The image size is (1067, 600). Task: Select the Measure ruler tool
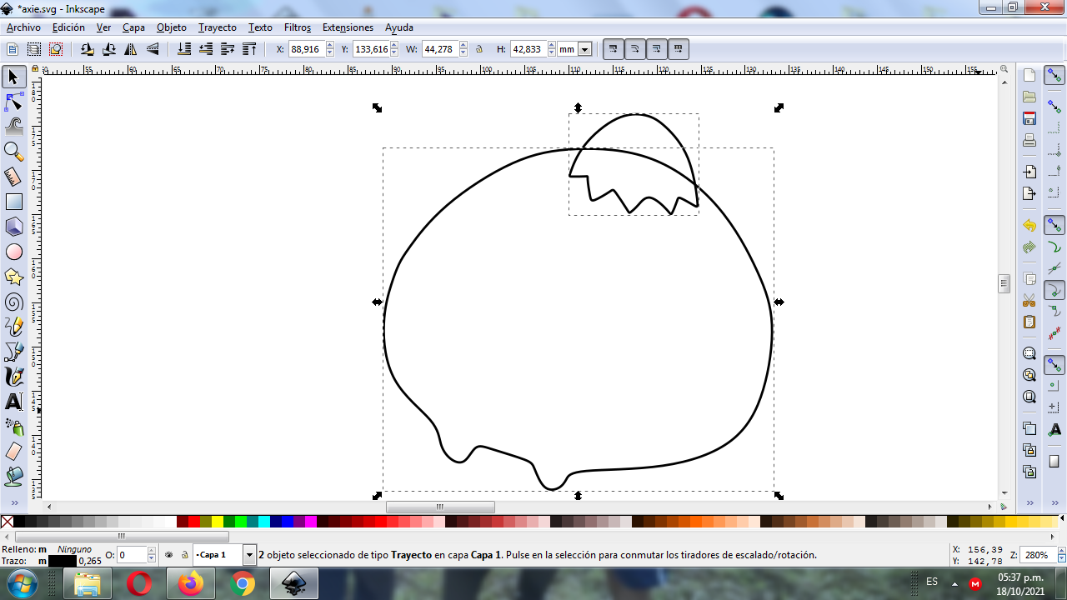click(x=13, y=177)
